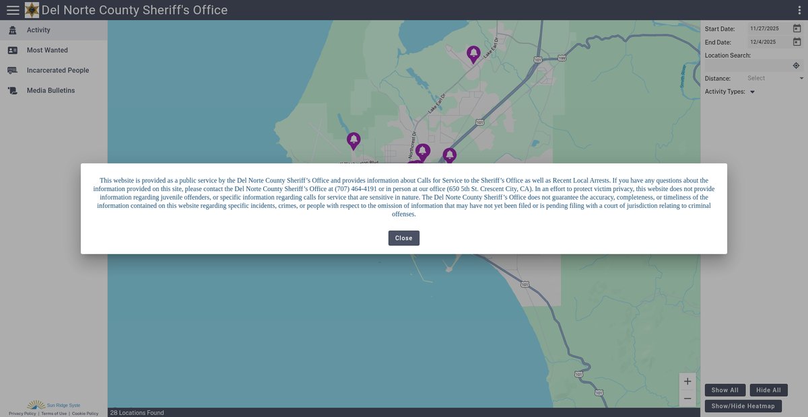The height and width of the screenshot is (417, 808).
Task: Click the End Date input field
Action: coord(768,42)
